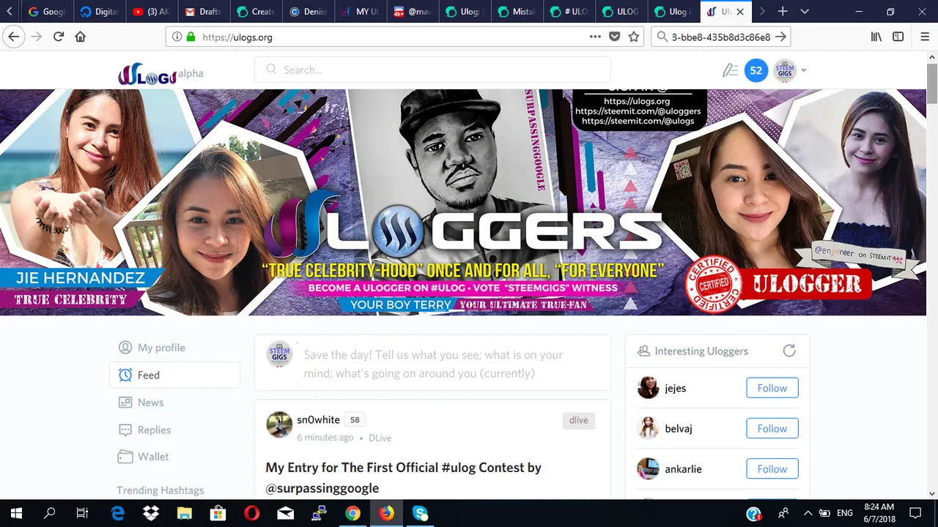The height and width of the screenshot is (527, 938).
Task: Click the Replies chat bubble icon
Action: point(125,430)
